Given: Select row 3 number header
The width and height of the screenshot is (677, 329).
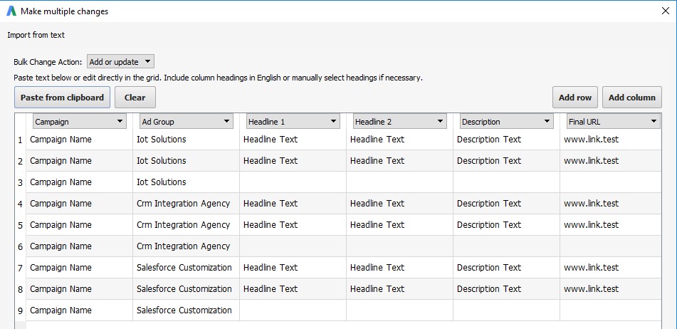Looking at the screenshot, I should (21, 182).
